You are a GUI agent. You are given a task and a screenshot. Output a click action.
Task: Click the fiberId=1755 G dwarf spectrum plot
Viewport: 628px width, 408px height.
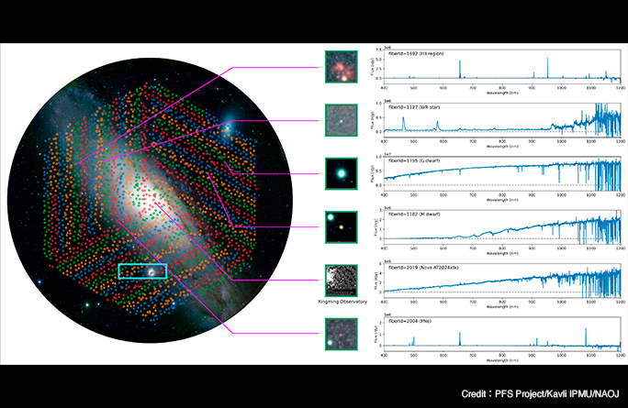pyautogui.click(x=500, y=172)
